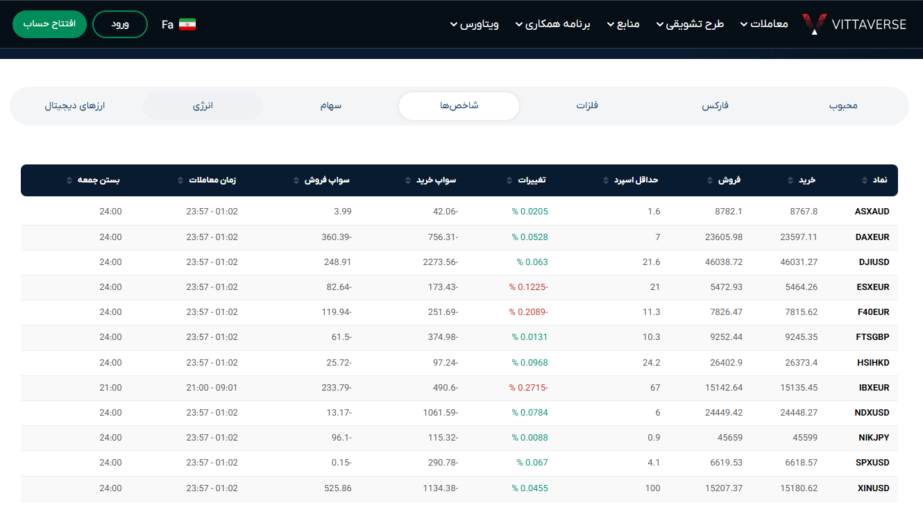Viewport: 923px width, 512px height.
Task: Sort table by نماد column sort icon
Action: (865, 180)
